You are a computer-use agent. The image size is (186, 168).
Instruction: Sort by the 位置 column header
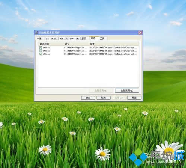114,44
